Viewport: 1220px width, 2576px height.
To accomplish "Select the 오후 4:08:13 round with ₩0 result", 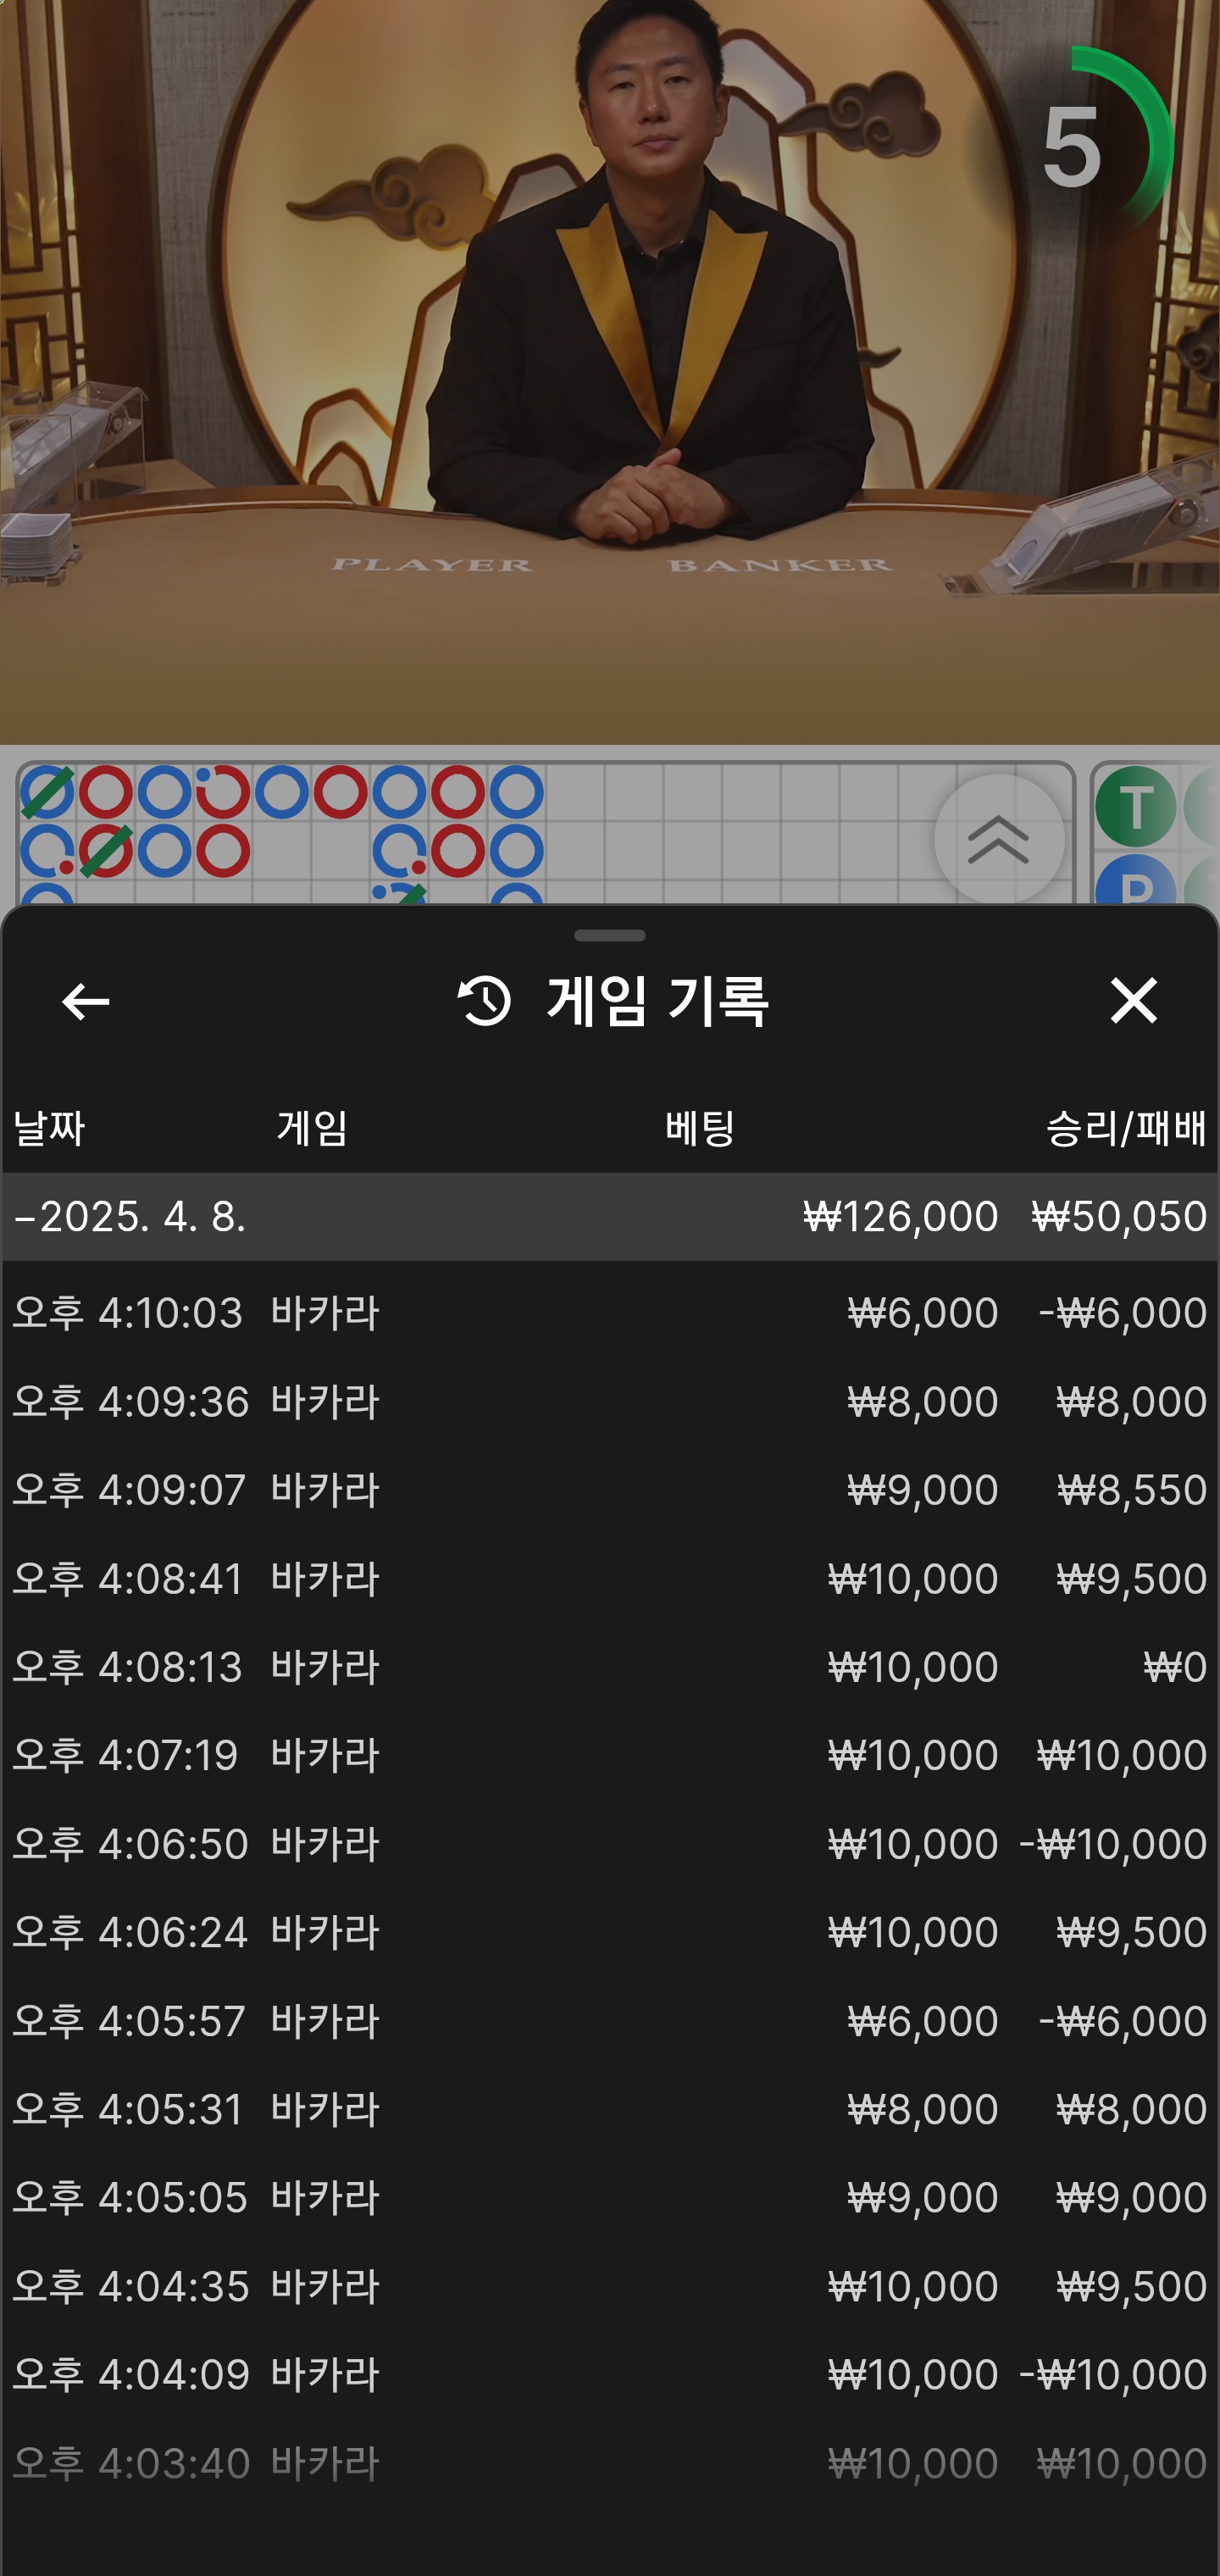I will (609, 1667).
